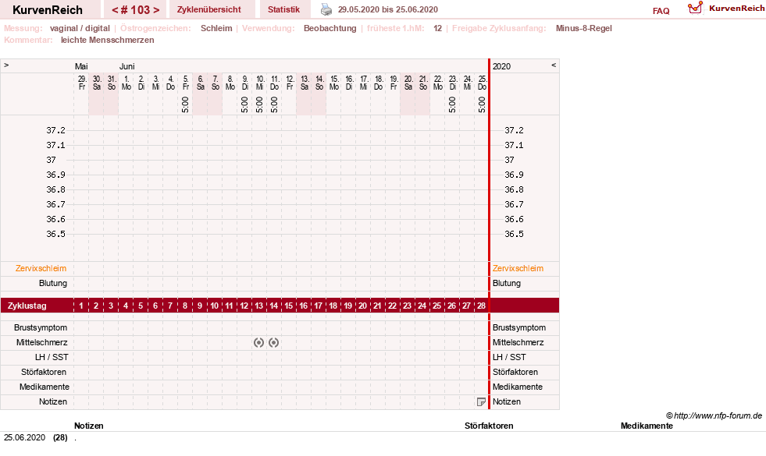
Task: Open the FAQ link
Action: coord(661,11)
